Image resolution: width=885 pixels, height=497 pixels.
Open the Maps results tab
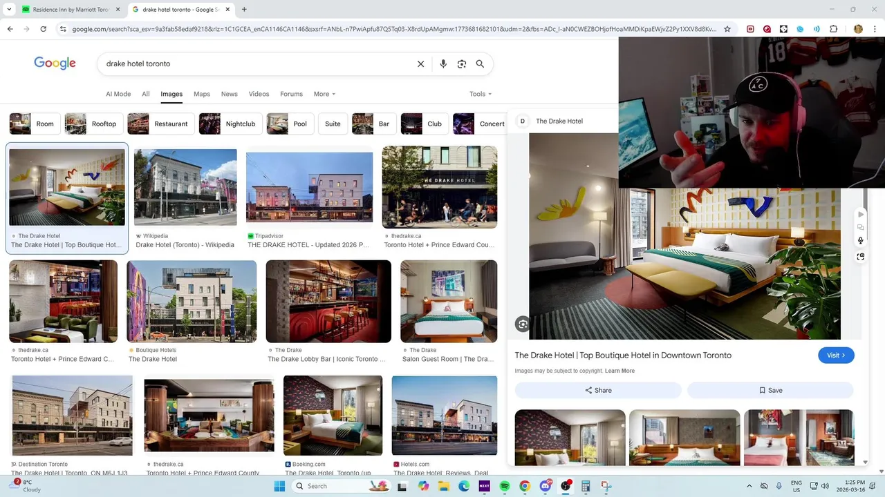[202, 94]
